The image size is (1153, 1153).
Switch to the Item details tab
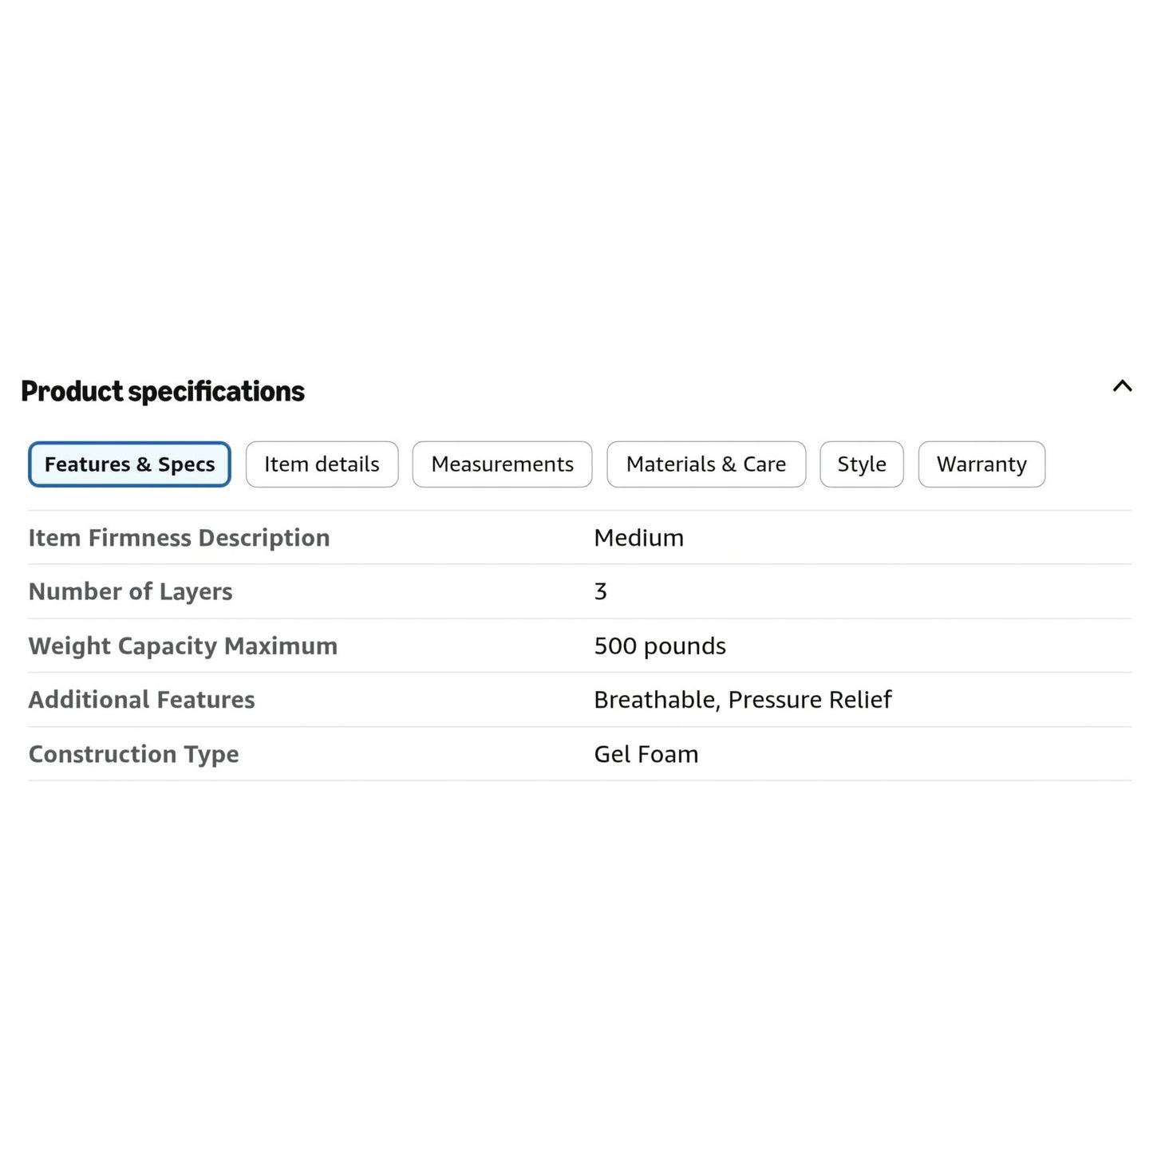[x=322, y=464]
